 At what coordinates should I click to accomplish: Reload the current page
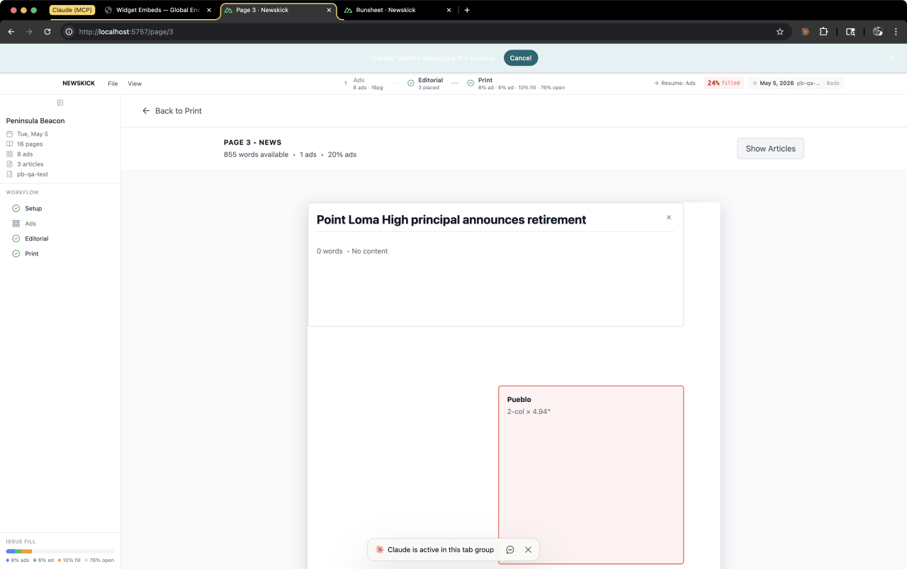tap(47, 32)
